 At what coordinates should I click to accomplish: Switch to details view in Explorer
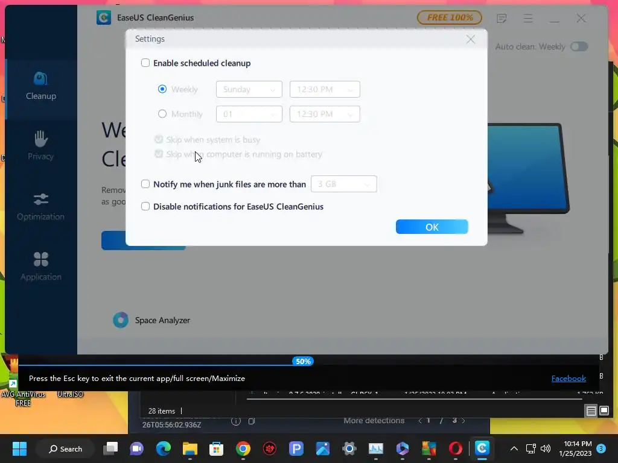click(x=591, y=411)
